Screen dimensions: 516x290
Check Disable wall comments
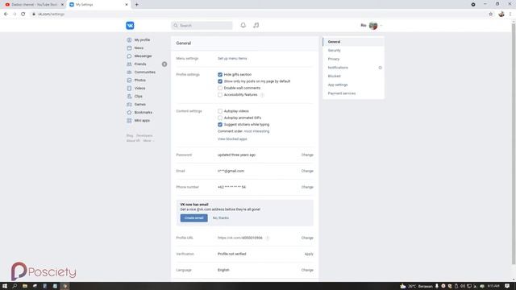pos(220,88)
